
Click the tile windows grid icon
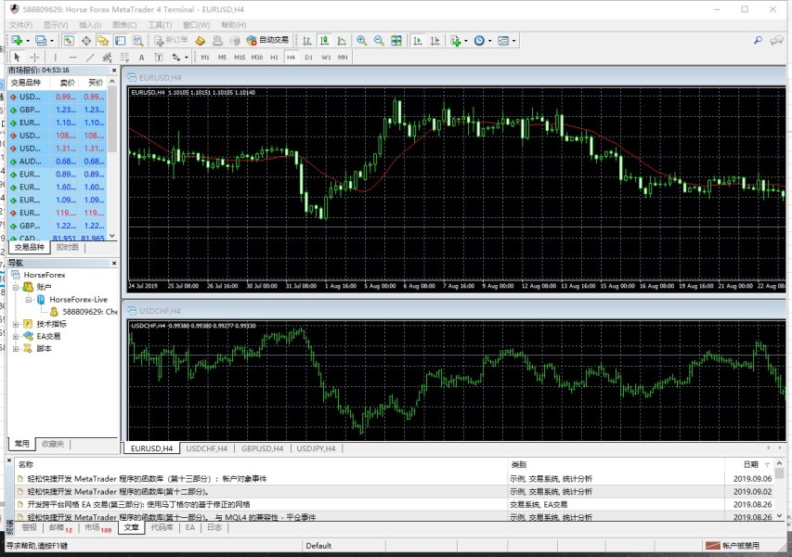click(x=396, y=41)
